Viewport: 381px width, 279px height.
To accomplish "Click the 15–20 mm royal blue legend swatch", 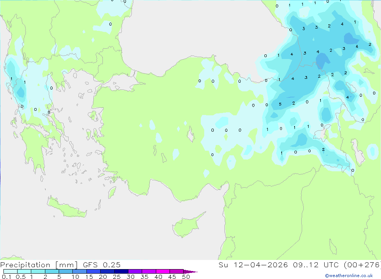I will [x=94, y=271].
